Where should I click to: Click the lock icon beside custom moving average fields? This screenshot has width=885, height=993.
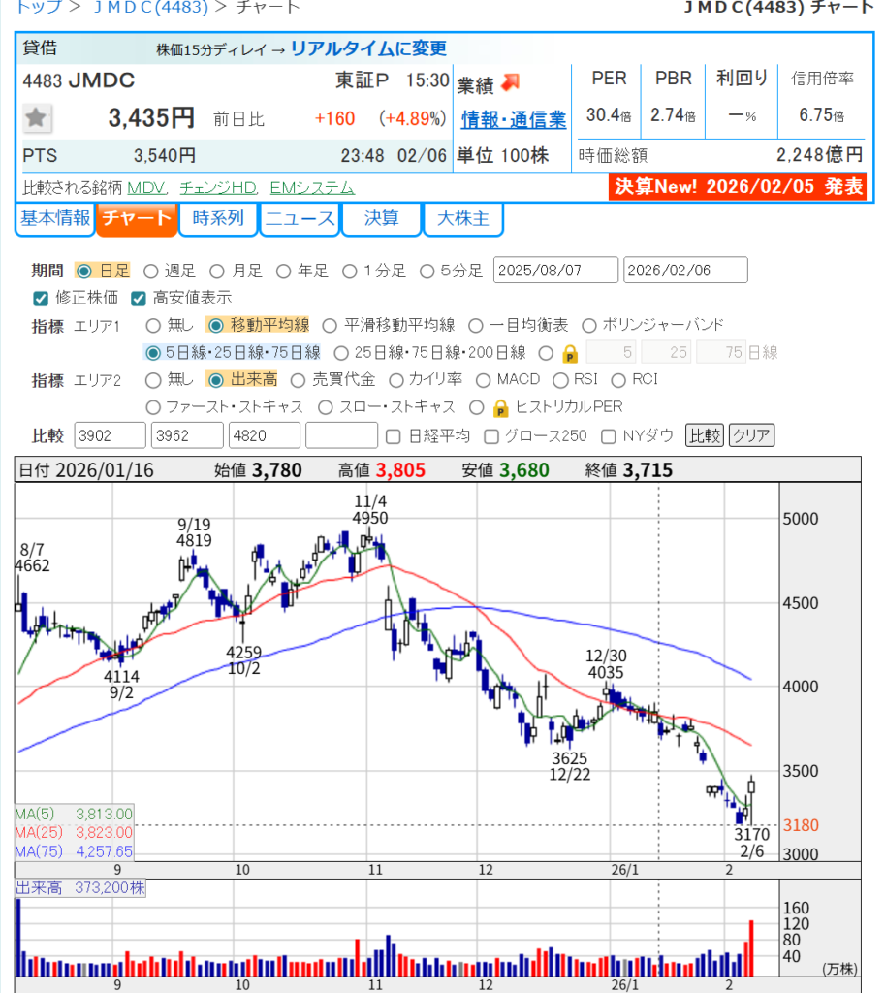(x=571, y=353)
